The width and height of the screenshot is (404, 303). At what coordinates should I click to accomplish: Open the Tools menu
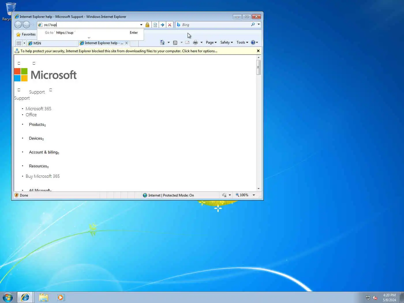(x=242, y=42)
